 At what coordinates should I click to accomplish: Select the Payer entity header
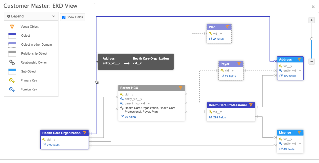231,64
